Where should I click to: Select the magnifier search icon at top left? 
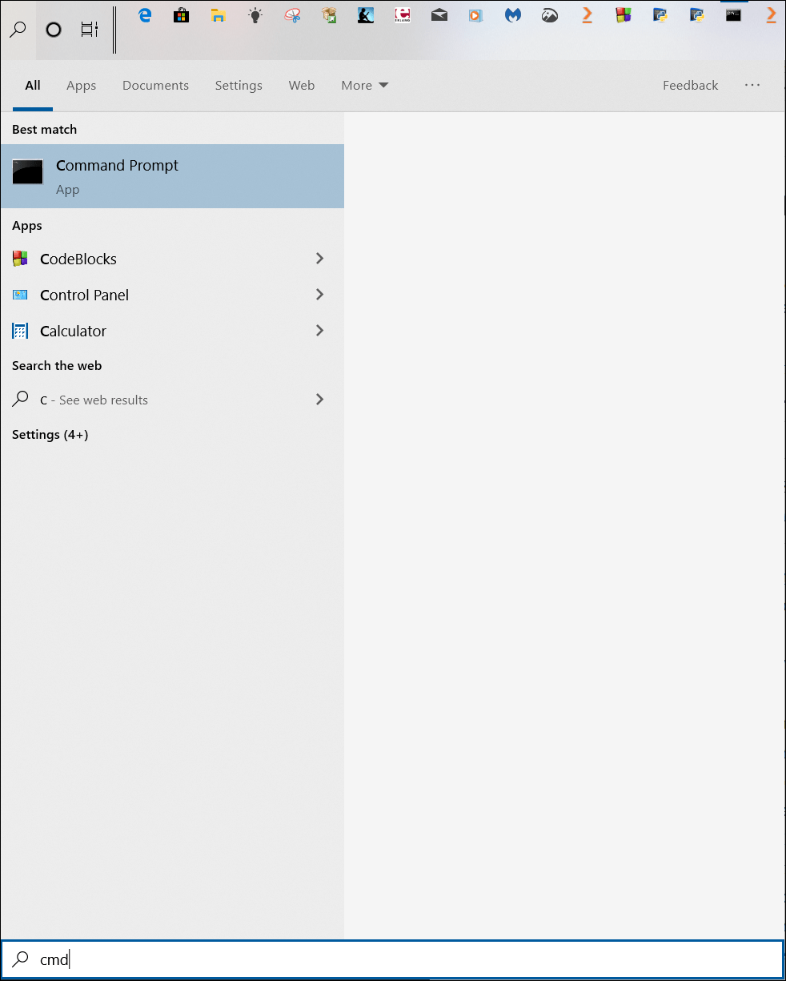(18, 30)
